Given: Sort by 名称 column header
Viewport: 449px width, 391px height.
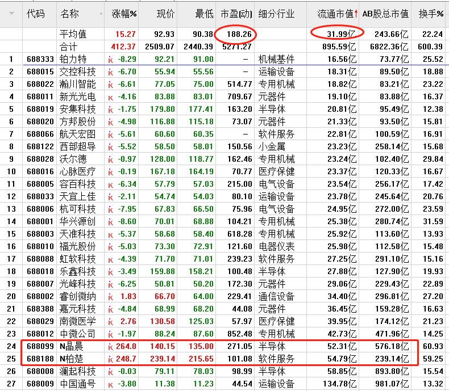Looking at the screenshot, I should tap(69, 14).
